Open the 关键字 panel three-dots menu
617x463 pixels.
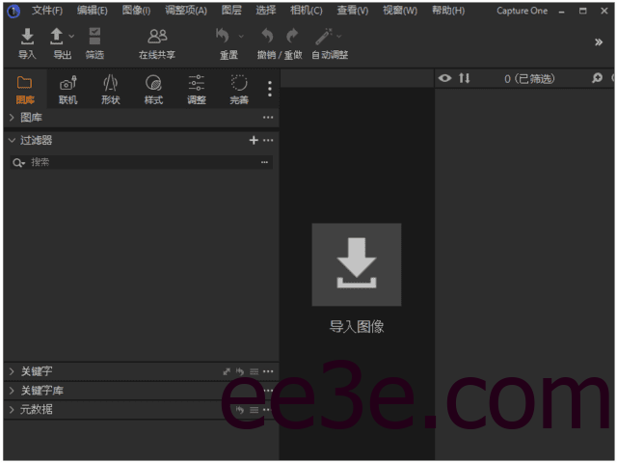point(268,371)
